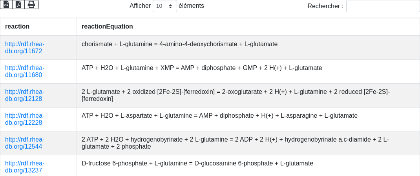Go to the rhea-db.org/13237 link
Image resolution: width=420 pixels, height=176 pixels.
point(24,167)
